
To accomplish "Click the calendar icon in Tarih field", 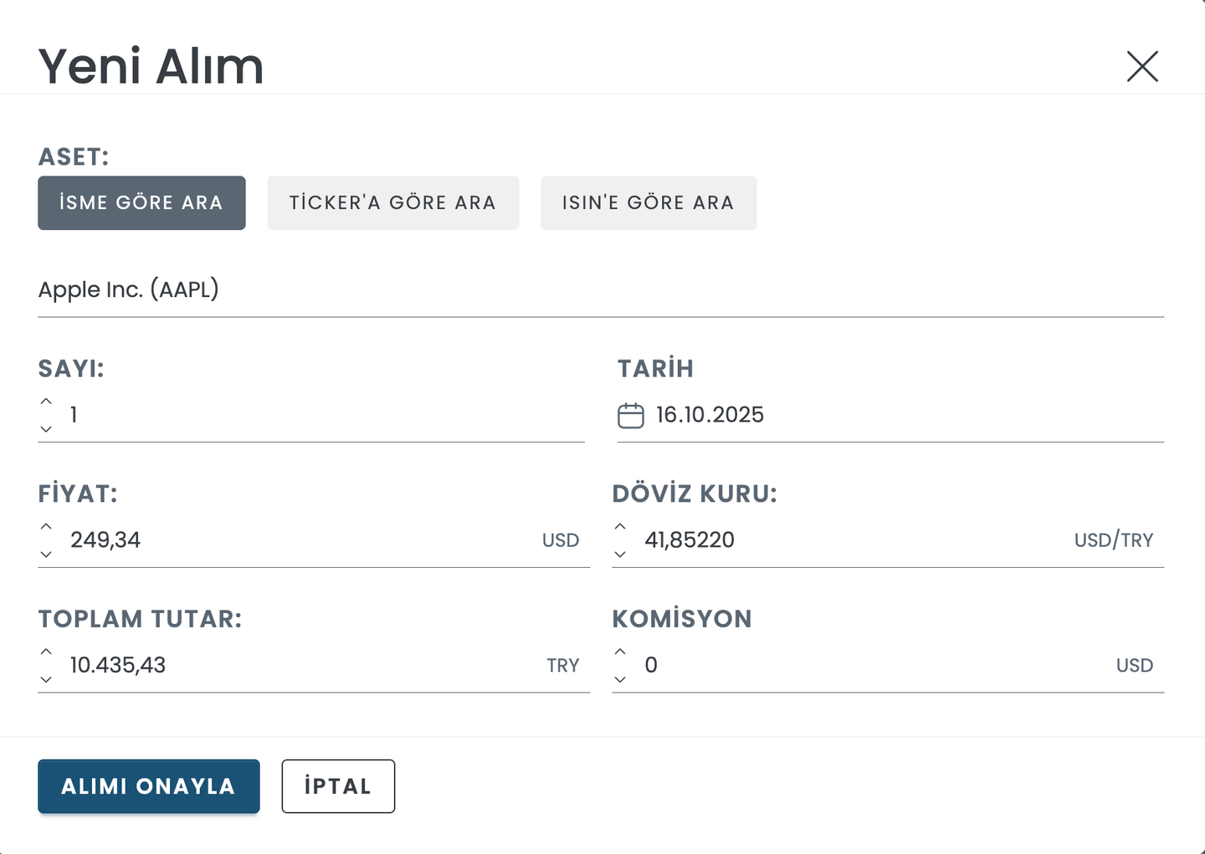I will coord(631,416).
